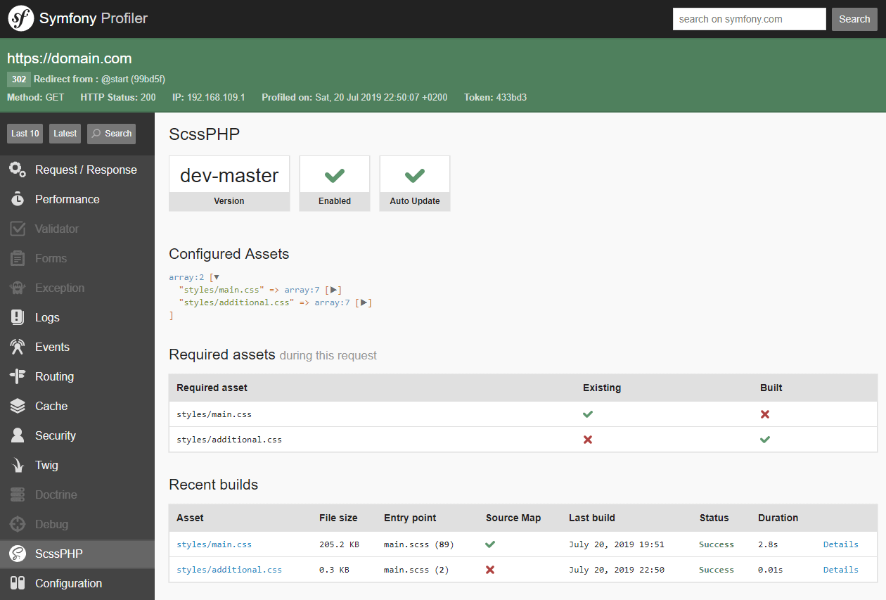
Task: Click the Logs document icon
Action: (x=18, y=317)
